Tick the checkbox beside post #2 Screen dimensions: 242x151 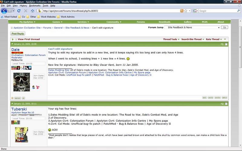(226, 104)
